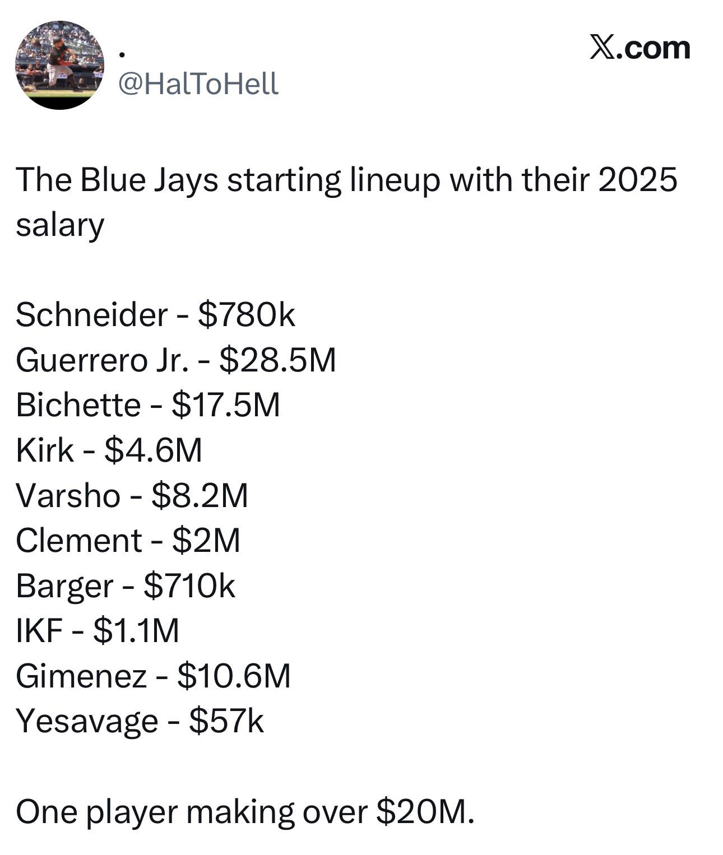The image size is (723, 855).
Task: Click the Clement - $2M line
Action: point(128,540)
